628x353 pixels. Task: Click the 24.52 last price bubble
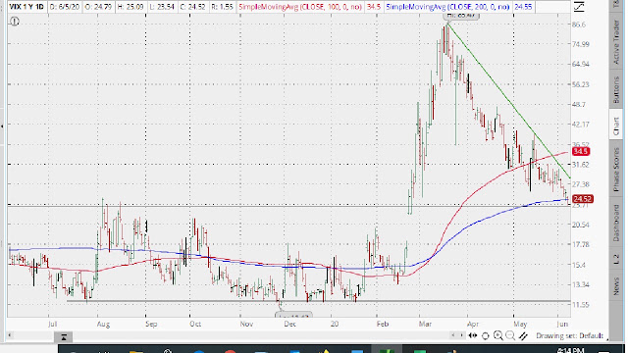tap(582, 199)
